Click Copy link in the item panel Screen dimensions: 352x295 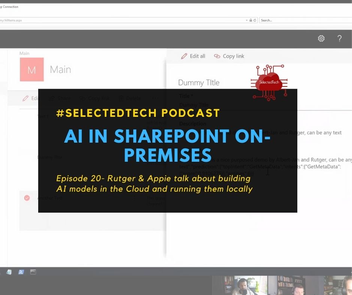[x=229, y=56]
